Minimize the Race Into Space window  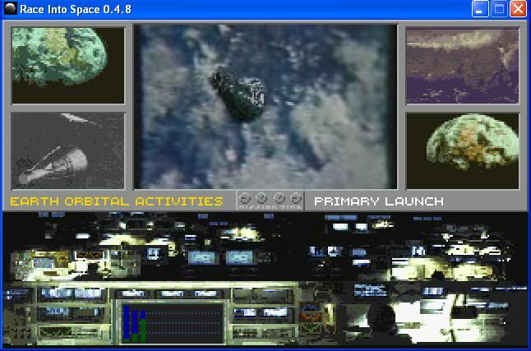[480, 8]
